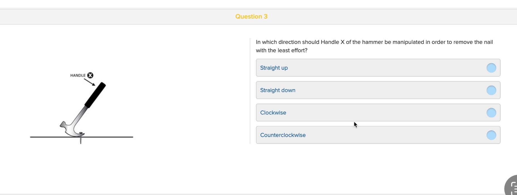Image resolution: width=517 pixels, height=195 pixels.
Task: Click the circled X symbol near HANDLE
Action: 90,75
